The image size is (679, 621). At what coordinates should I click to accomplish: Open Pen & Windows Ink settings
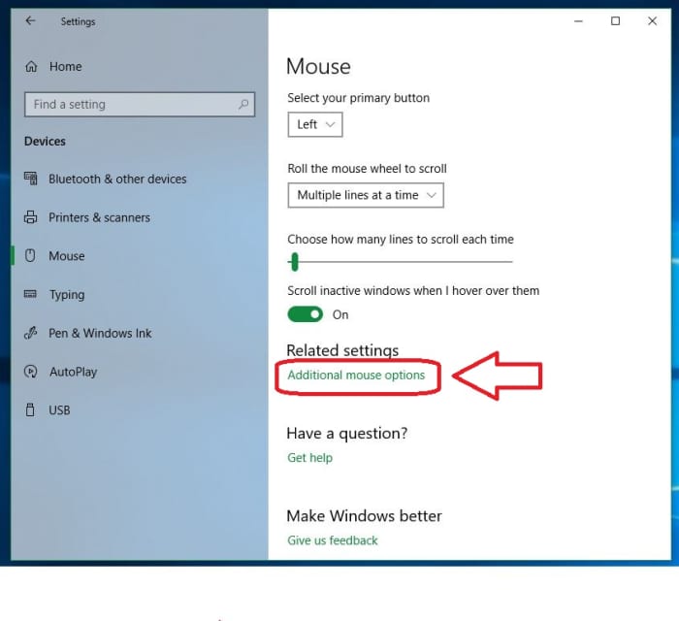pyautogui.click(x=100, y=333)
